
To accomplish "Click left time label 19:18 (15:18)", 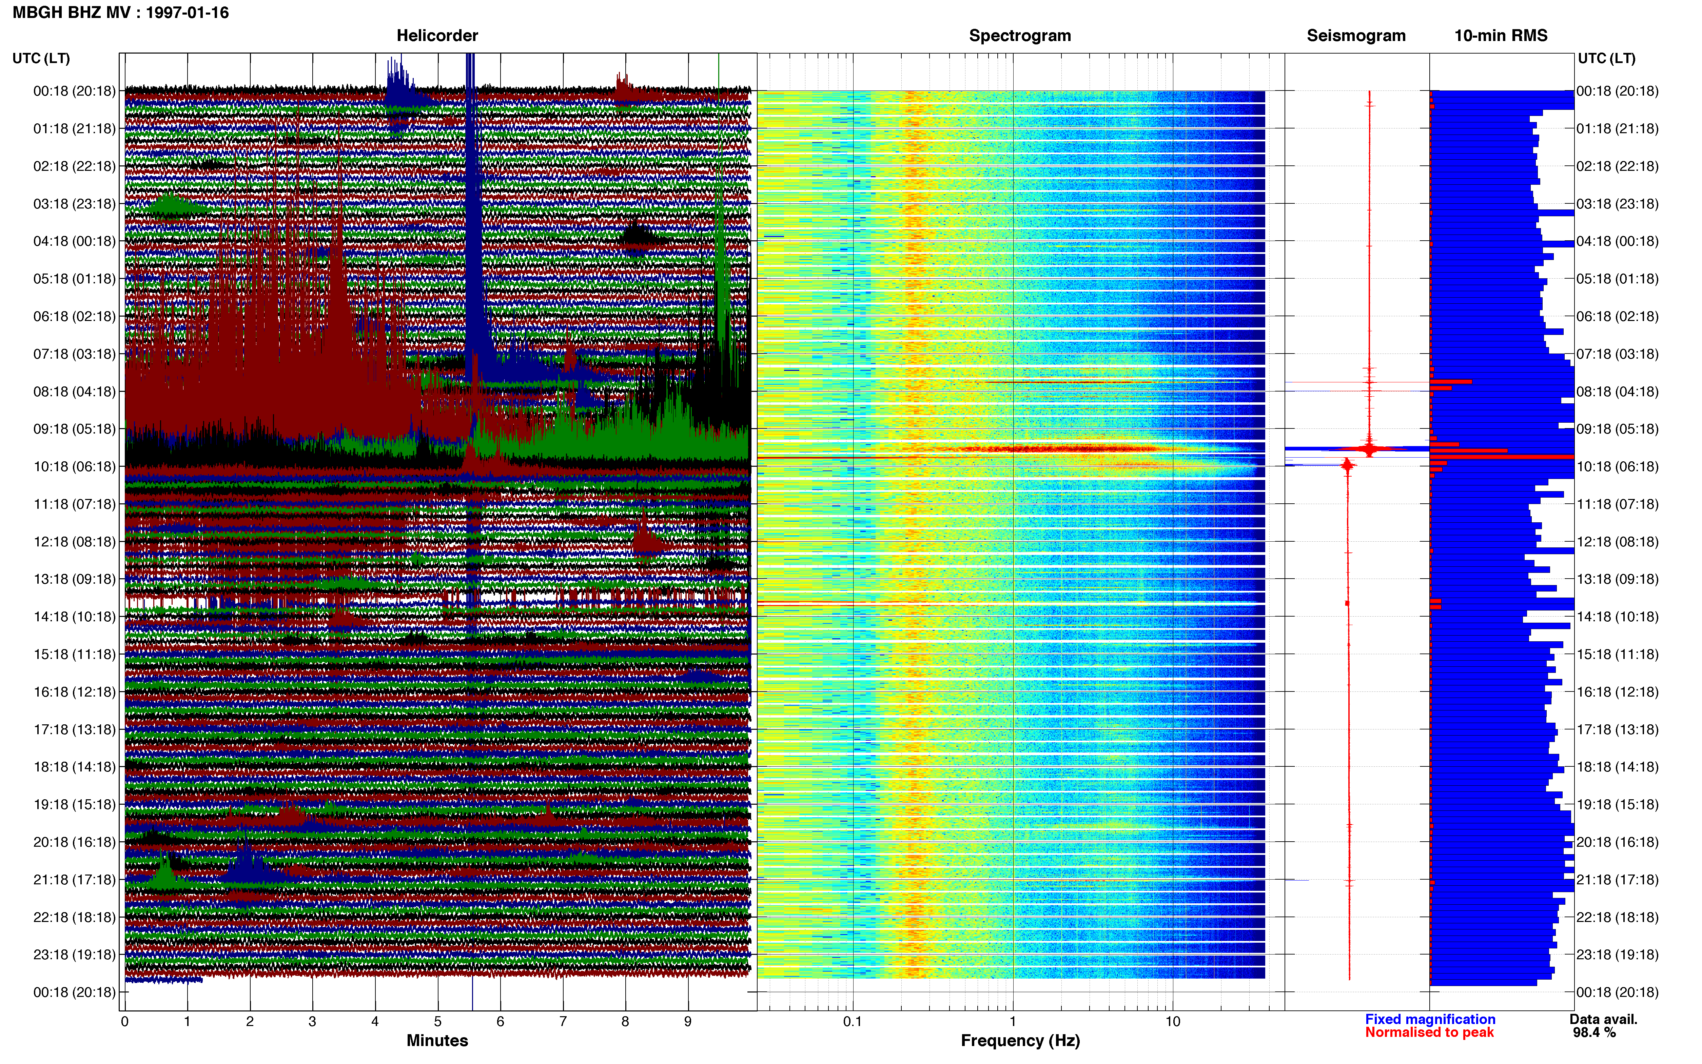I will click(x=75, y=804).
